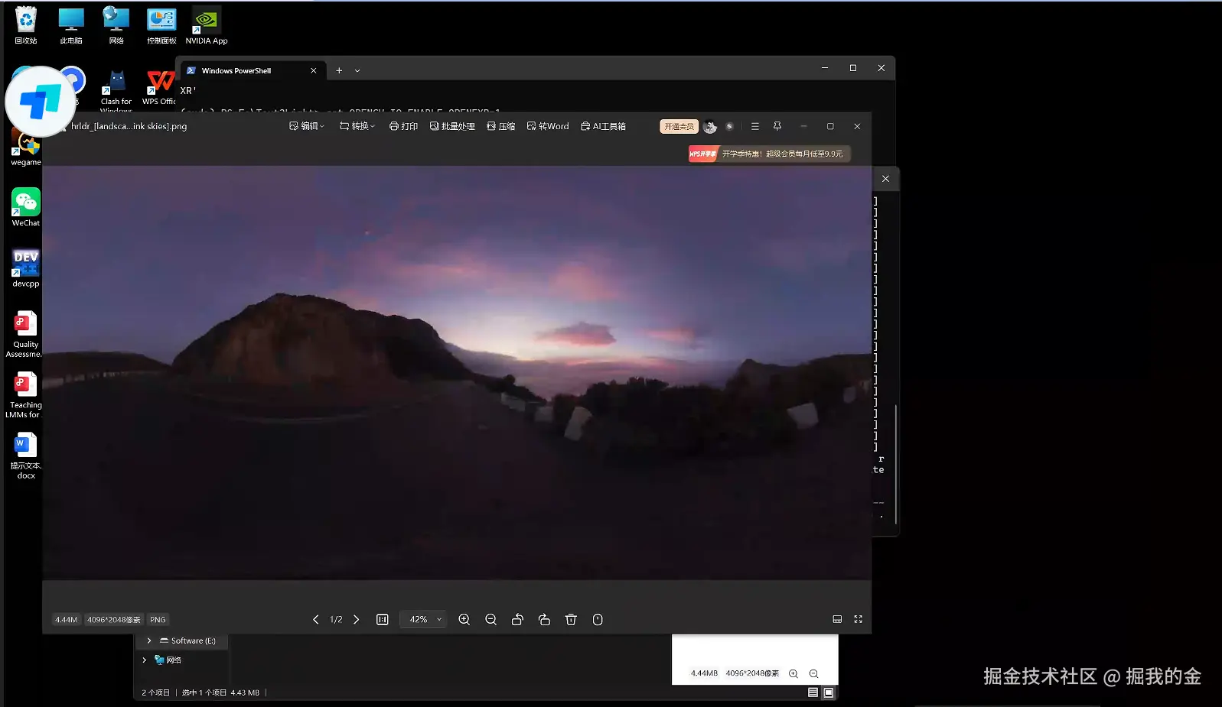This screenshot has height=707, width=1222.
Task: Convert image with 转Word
Action: tap(548, 126)
